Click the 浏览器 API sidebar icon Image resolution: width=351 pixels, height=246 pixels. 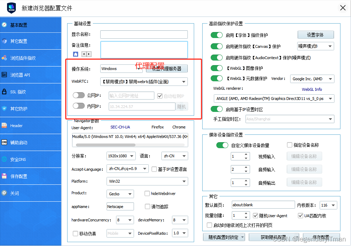tap(4, 75)
